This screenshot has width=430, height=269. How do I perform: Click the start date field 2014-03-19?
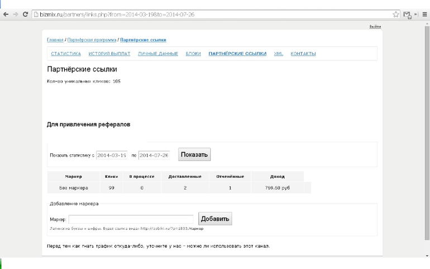pyautogui.click(x=112, y=155)
